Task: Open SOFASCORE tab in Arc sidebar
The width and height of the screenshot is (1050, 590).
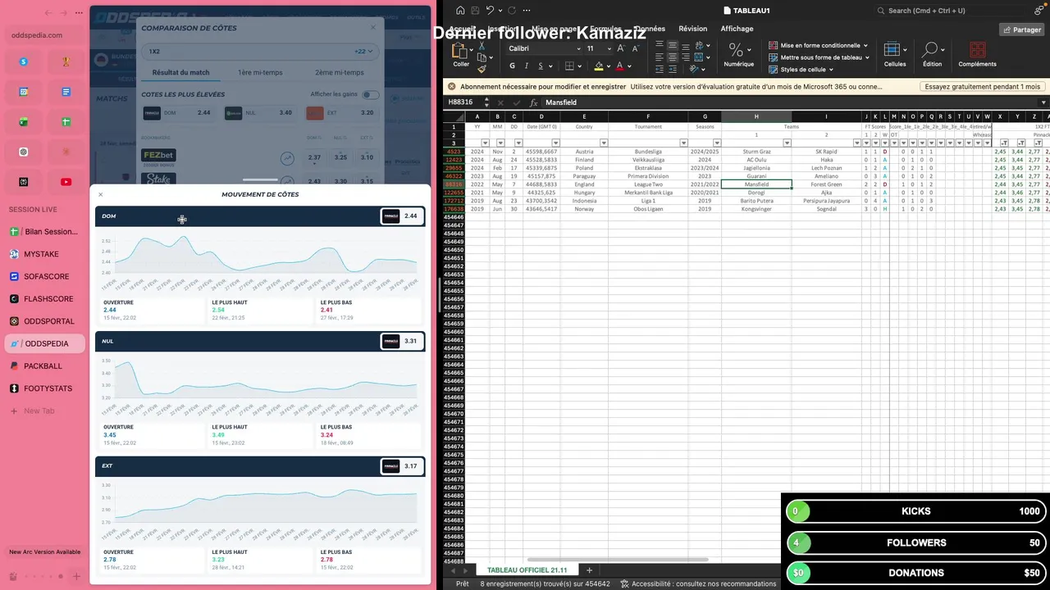Action: point(43,277)
